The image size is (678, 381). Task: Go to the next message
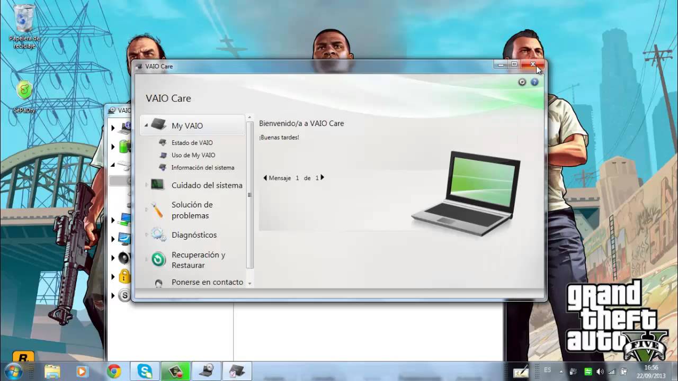[323, 178]
